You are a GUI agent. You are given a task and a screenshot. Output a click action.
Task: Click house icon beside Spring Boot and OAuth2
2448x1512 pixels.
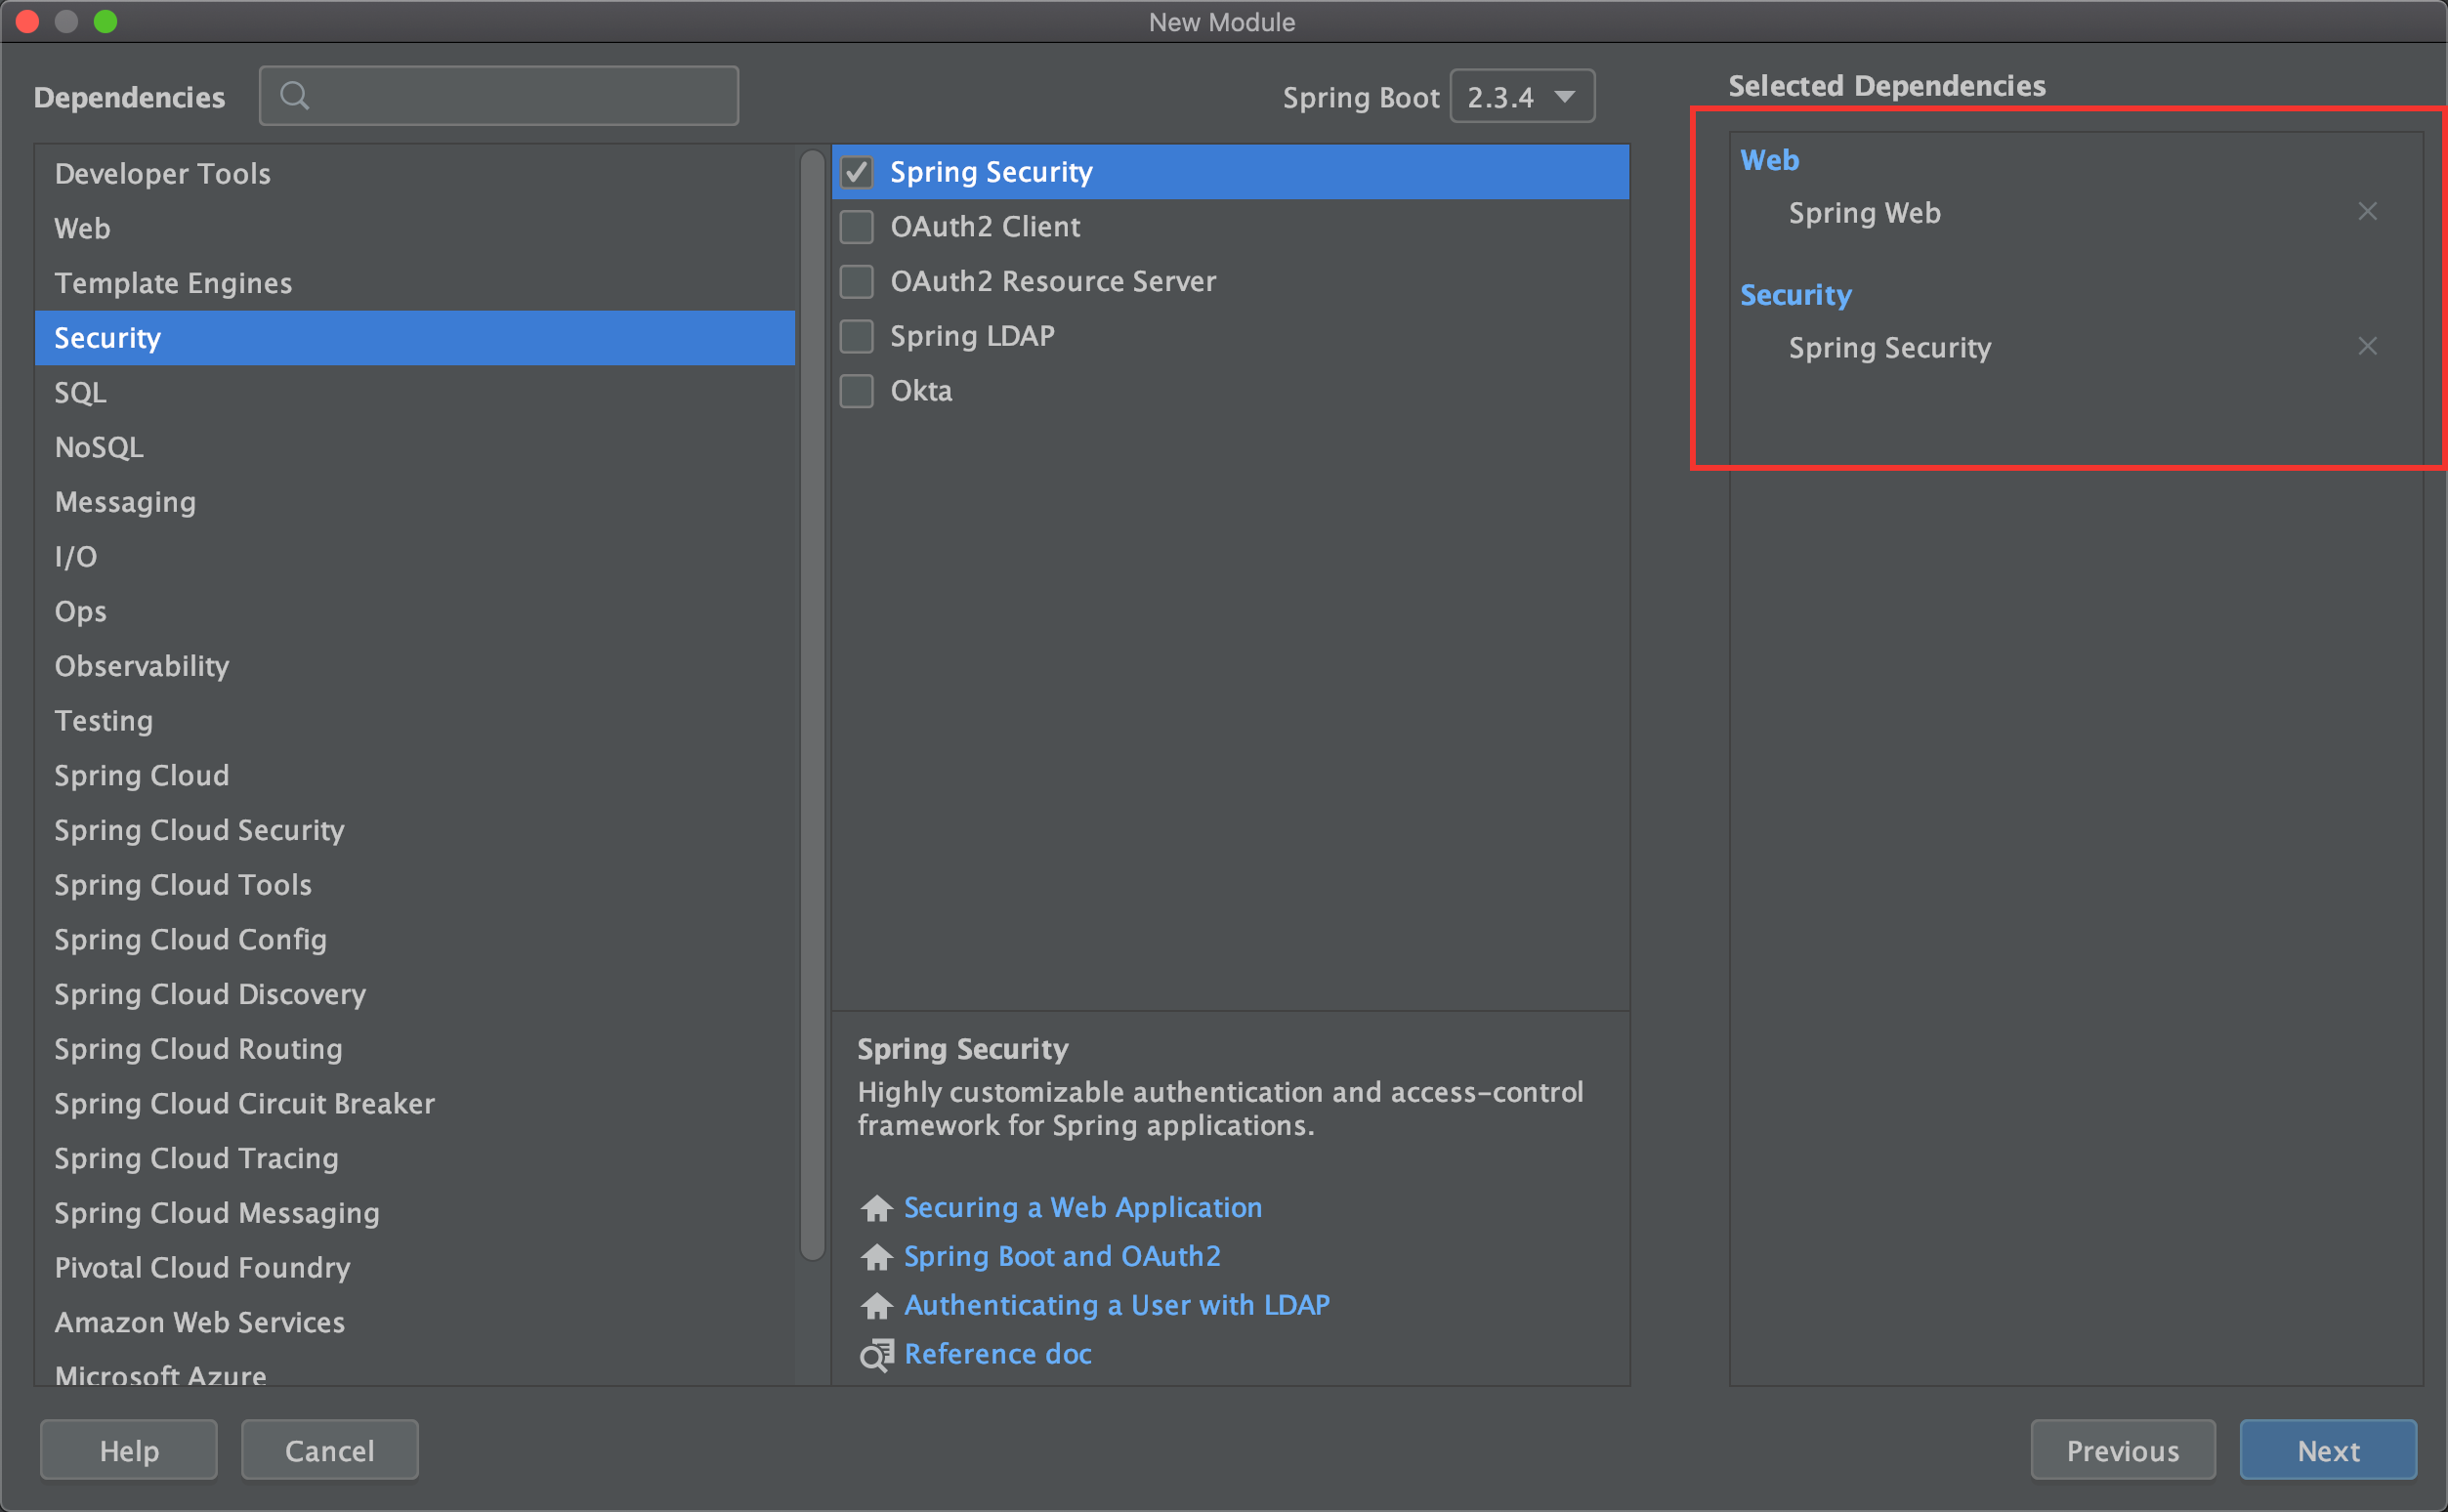(x=877, y=1257)
